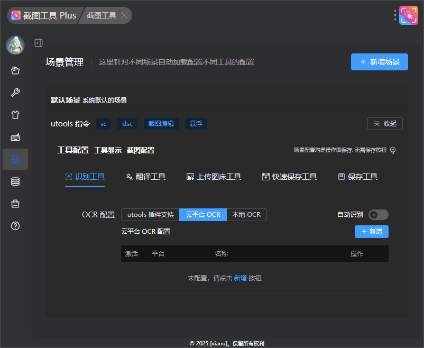424x348 pixels.
Task: Select the utools 插件支持 OCR option
Action: pyautogui.click(x=150, y=215)
